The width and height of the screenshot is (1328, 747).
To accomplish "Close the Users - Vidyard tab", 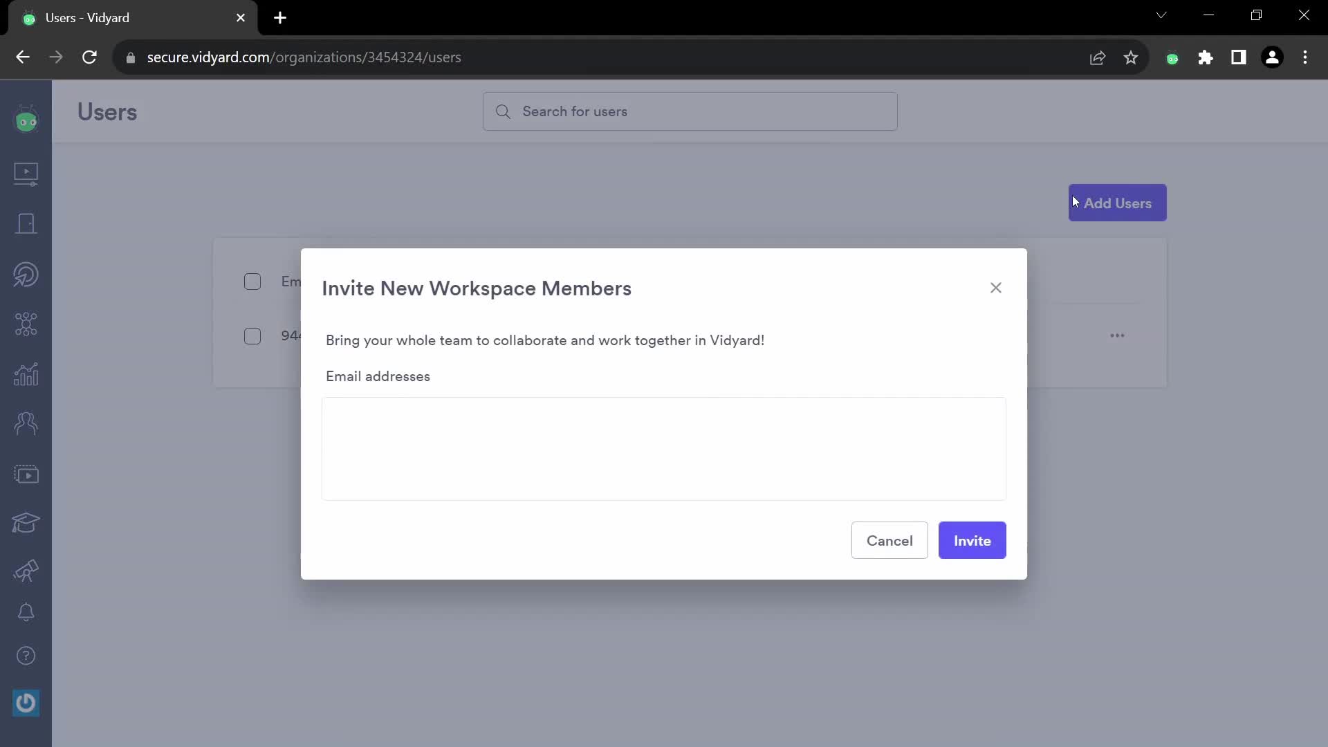I will click(241, 18).
